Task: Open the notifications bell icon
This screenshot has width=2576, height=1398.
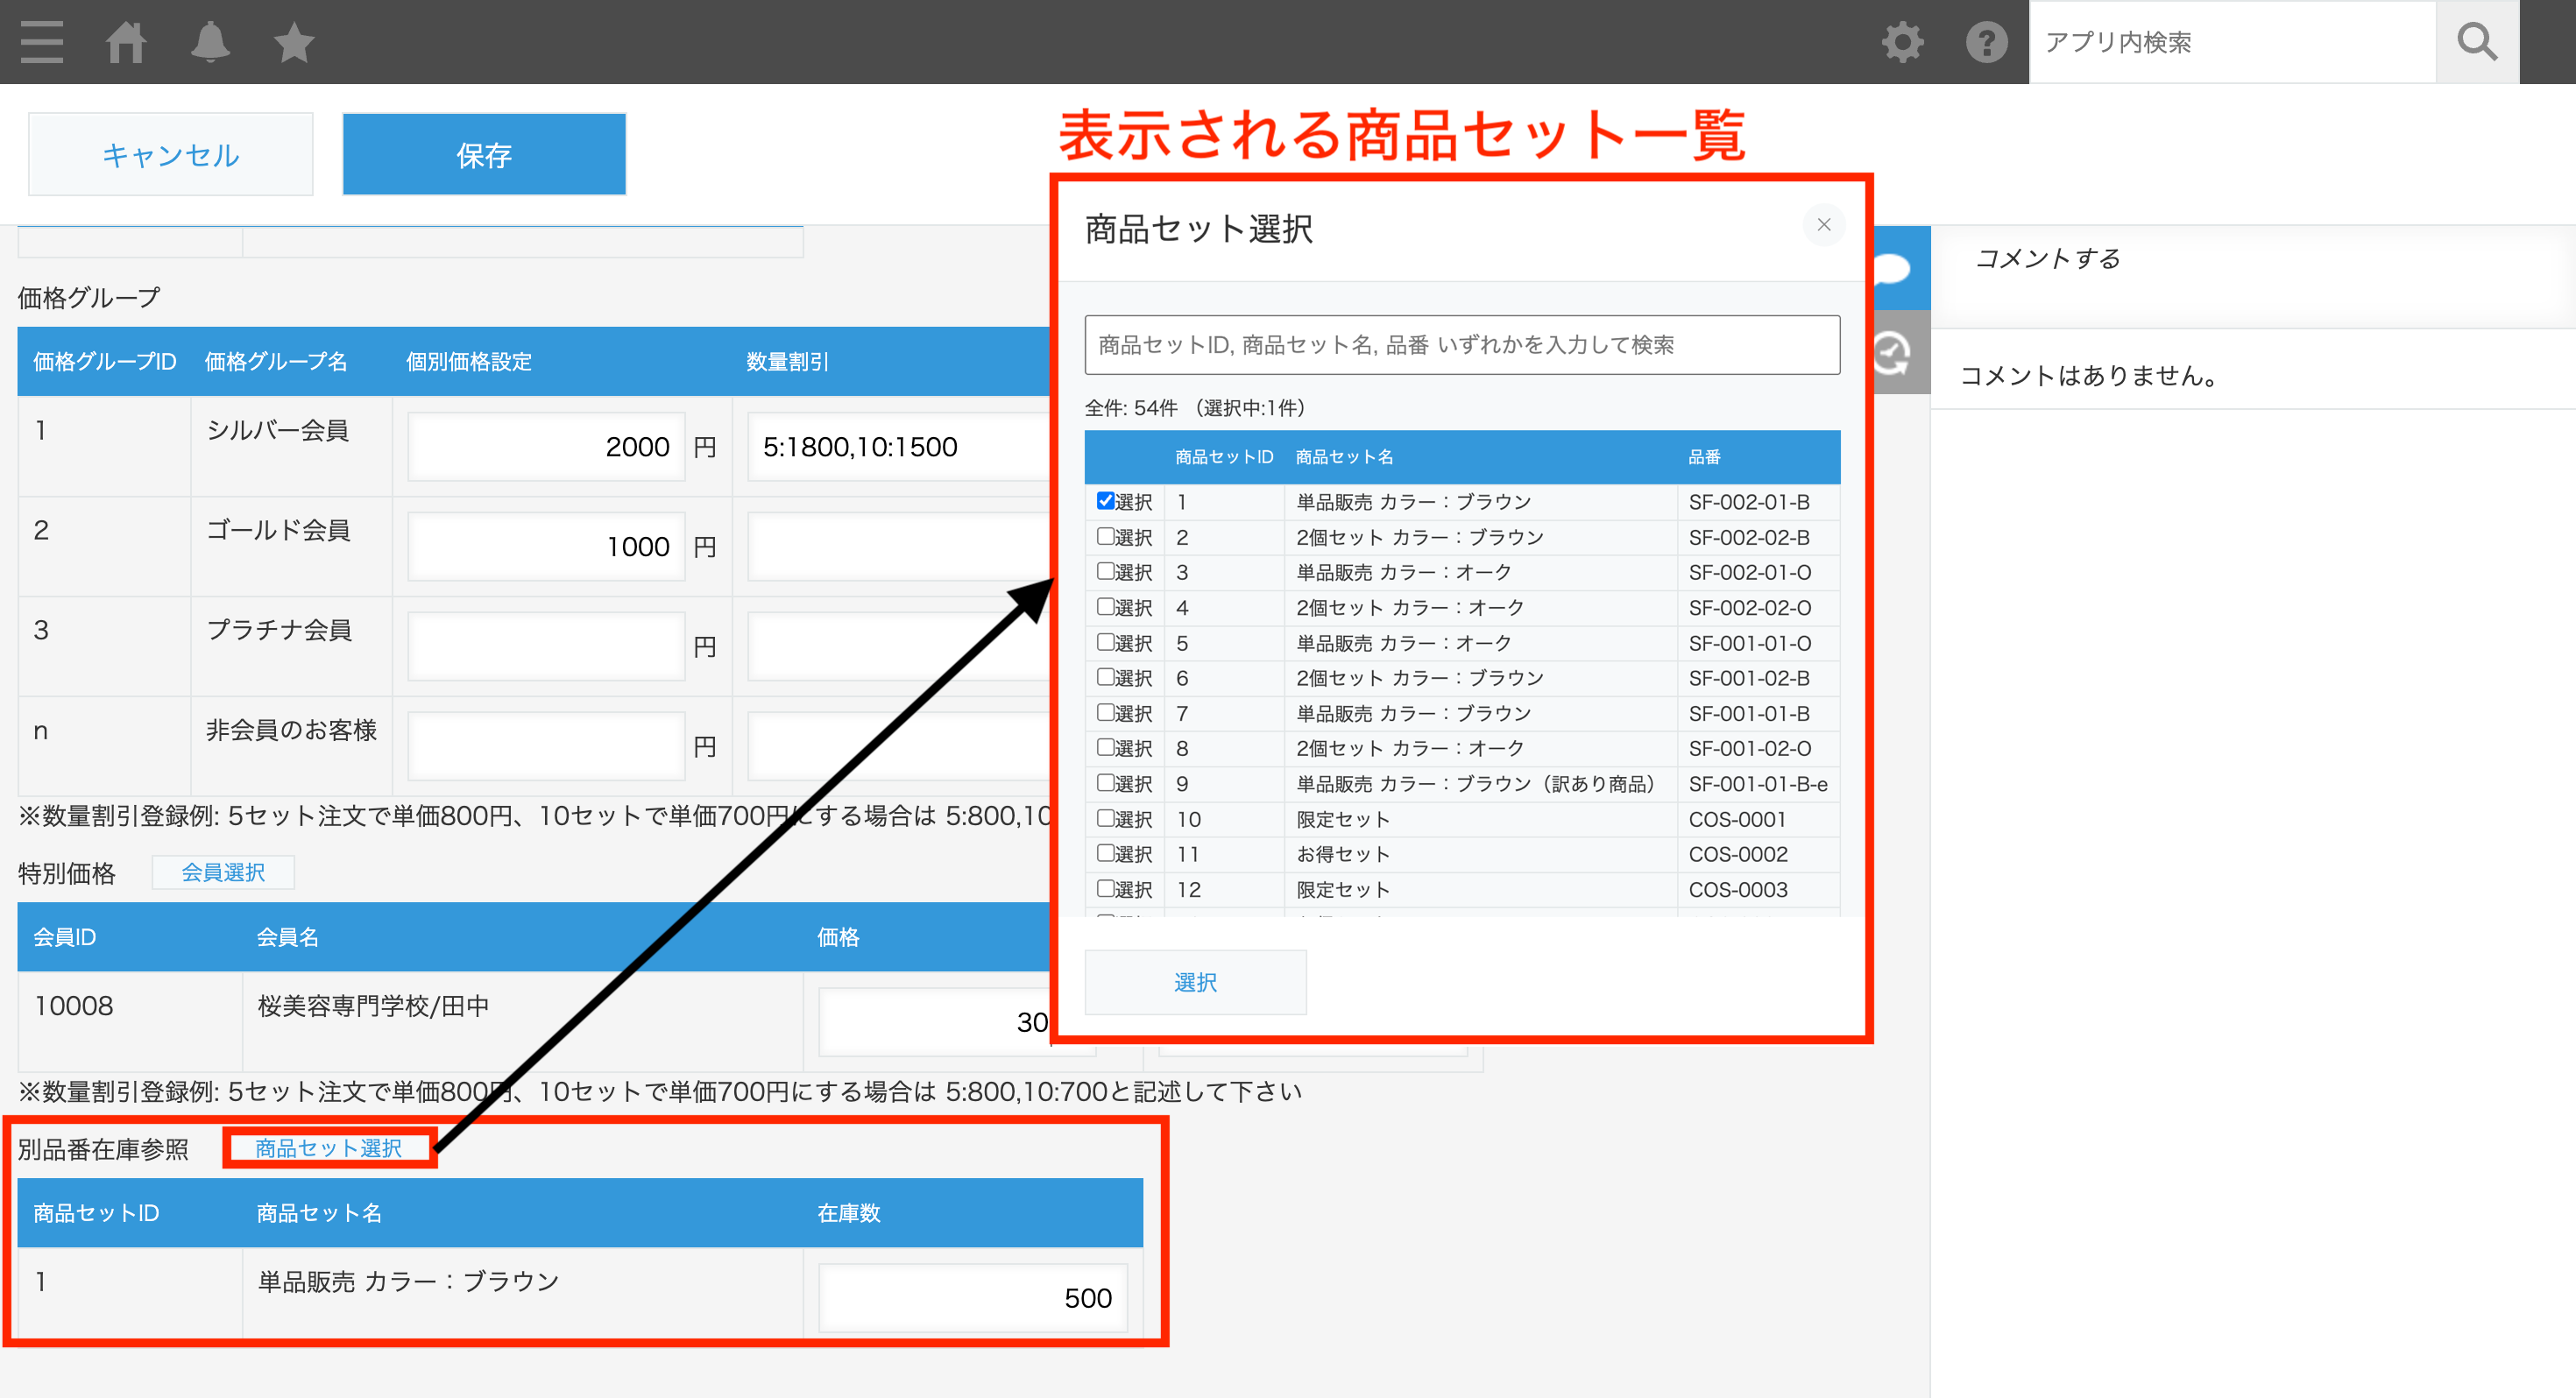Action: (212, 42)
